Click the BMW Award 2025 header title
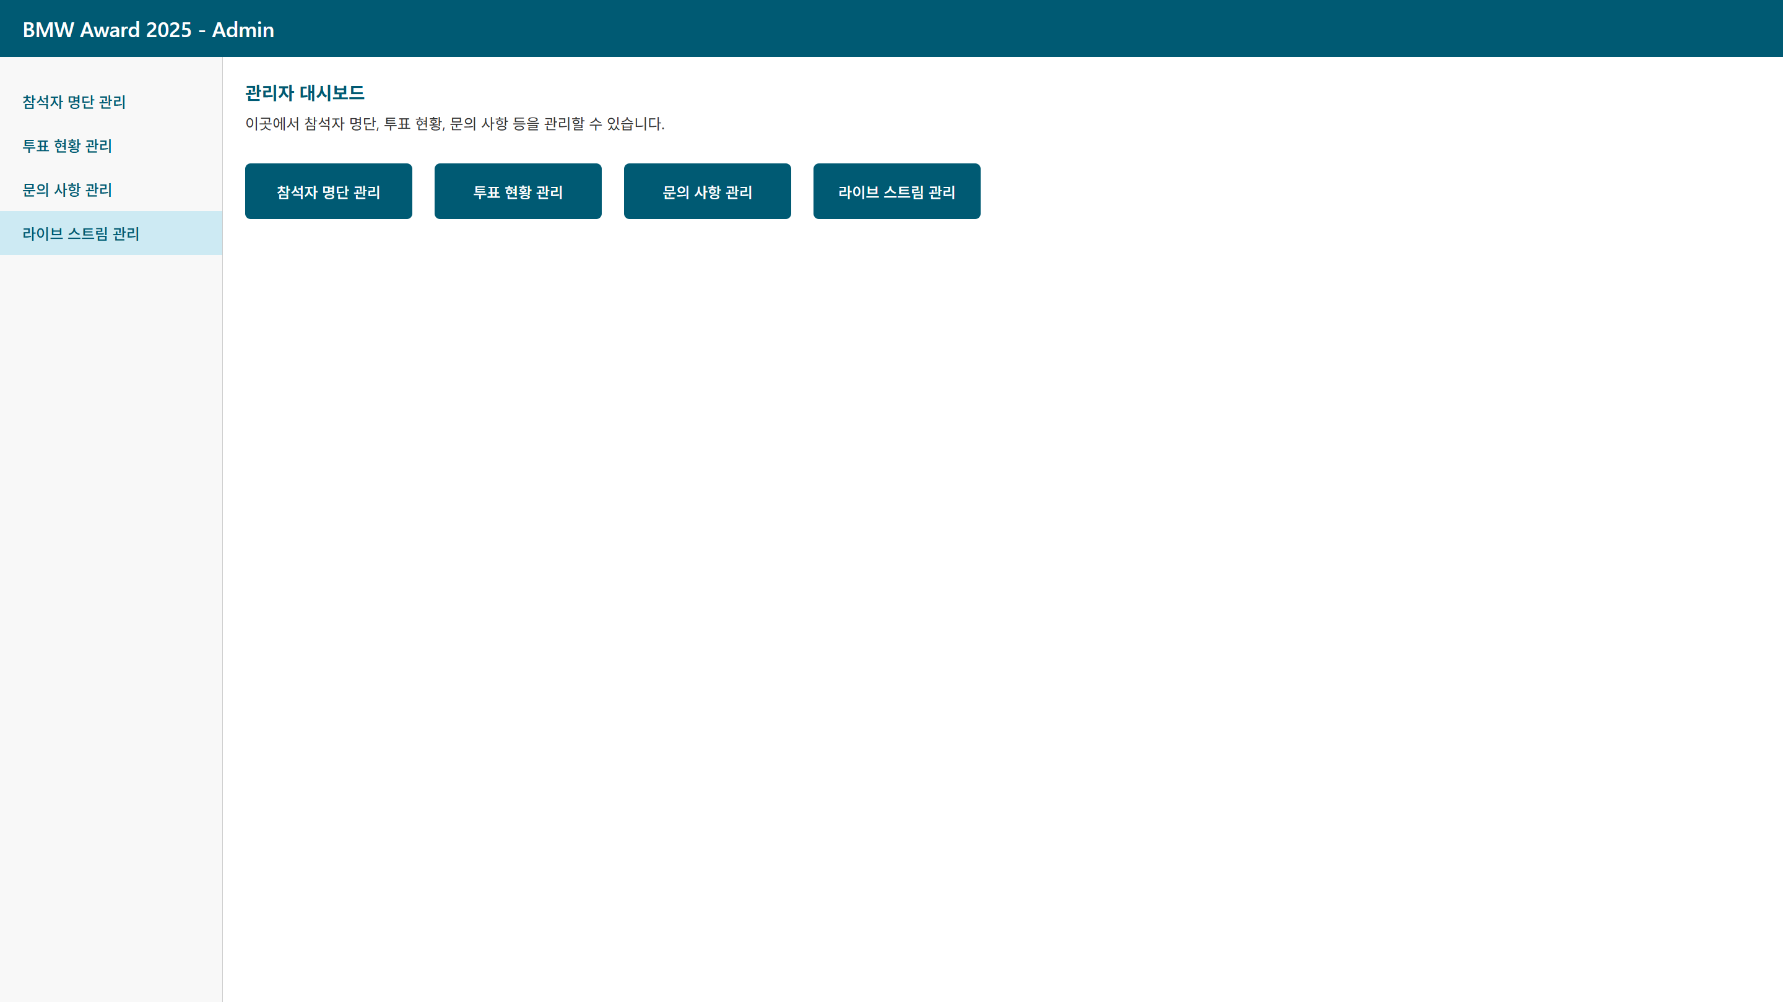The image size is (1783, 1002). click(148, 29)
